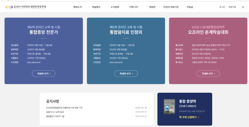This screenshot has height=127, width=249.
Task: Select the 통합암치료 인정의 card title
Action: [126, 32]
